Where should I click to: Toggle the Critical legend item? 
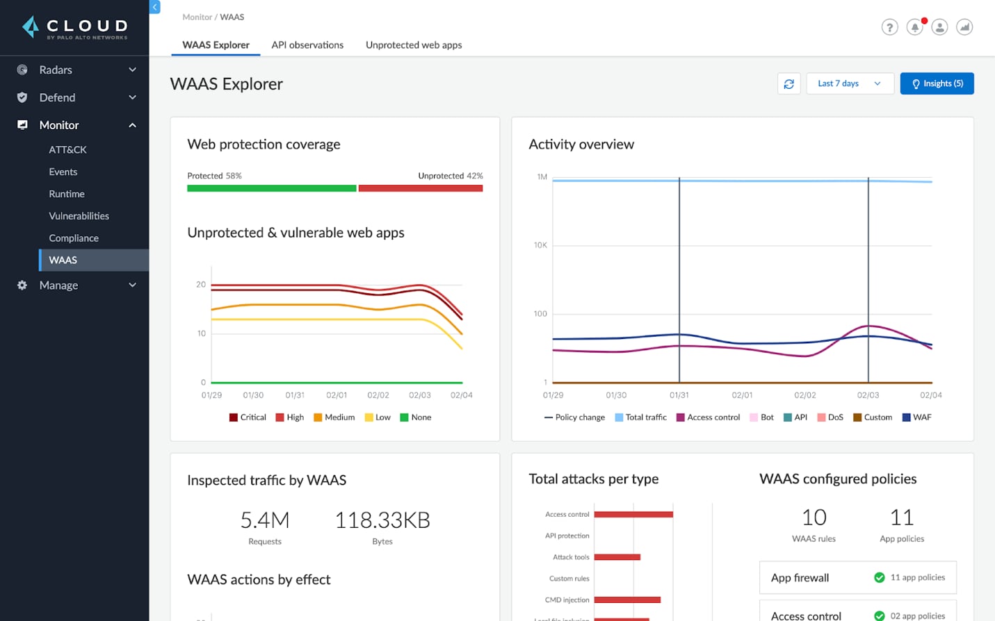[x=247, y=417]
